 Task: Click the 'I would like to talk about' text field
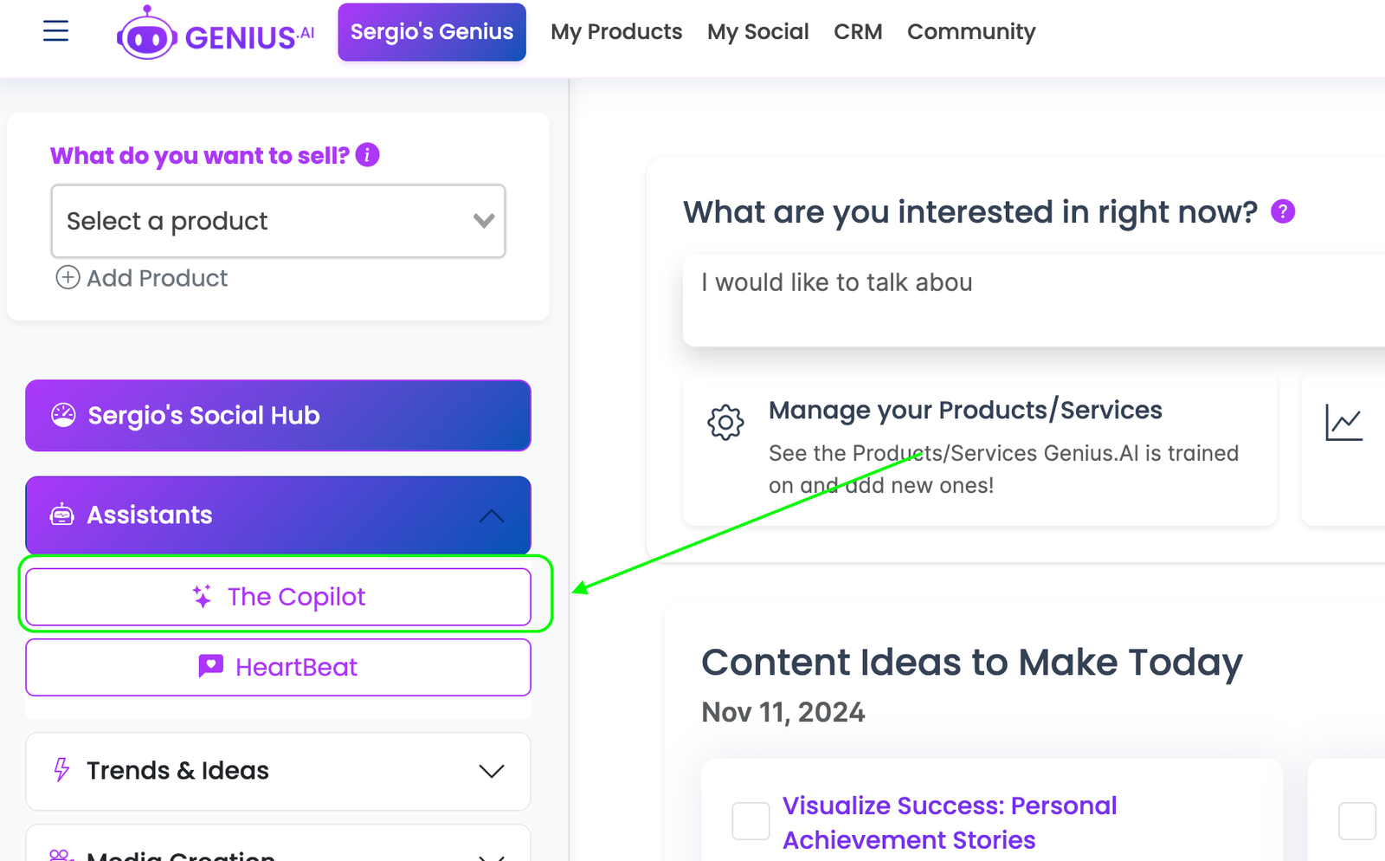pos(1030,300)
